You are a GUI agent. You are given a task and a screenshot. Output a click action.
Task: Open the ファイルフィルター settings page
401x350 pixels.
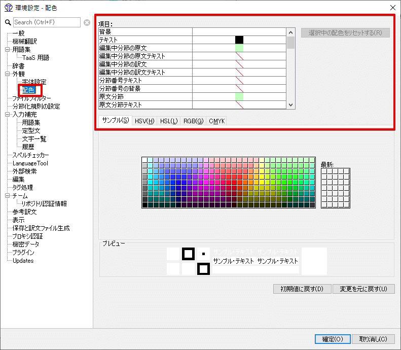coord(32,98)
